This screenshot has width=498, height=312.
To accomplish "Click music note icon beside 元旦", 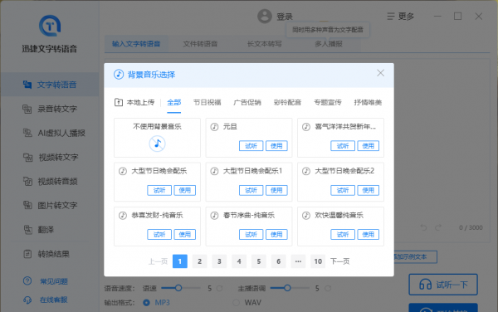I will [214, 127].
